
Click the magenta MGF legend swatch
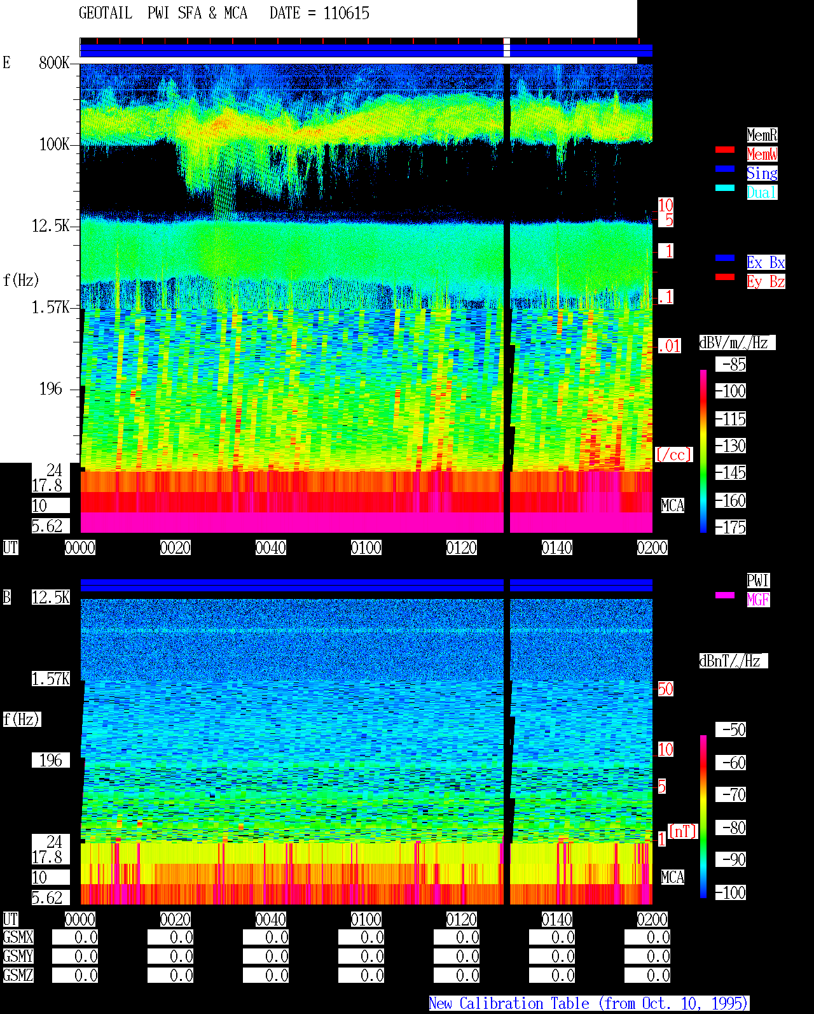tap(725, 595)
